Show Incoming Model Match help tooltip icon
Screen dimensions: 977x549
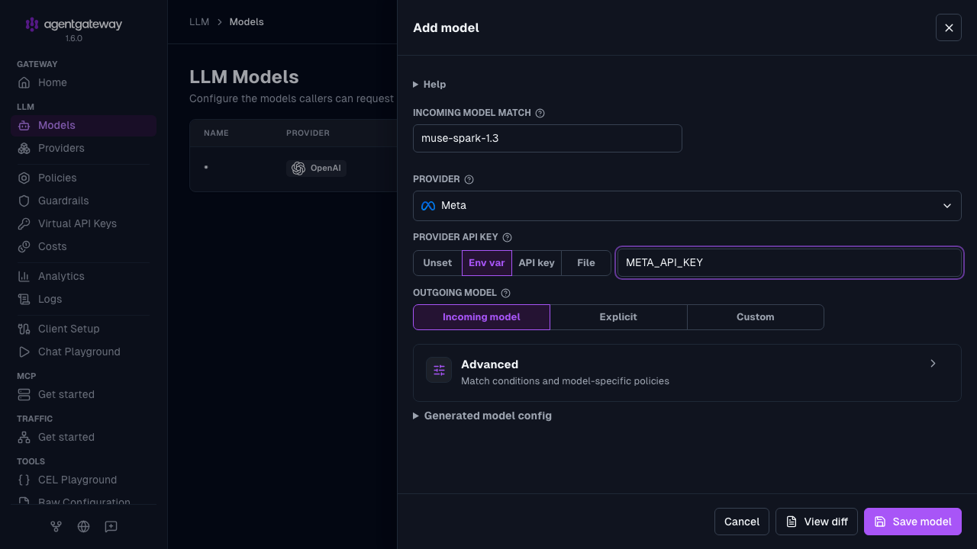pyautogui.click(x=540, y=113)
